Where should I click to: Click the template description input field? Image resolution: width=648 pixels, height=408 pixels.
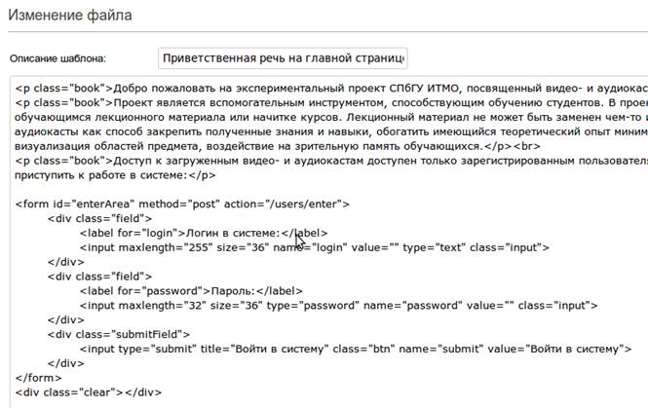283,56
